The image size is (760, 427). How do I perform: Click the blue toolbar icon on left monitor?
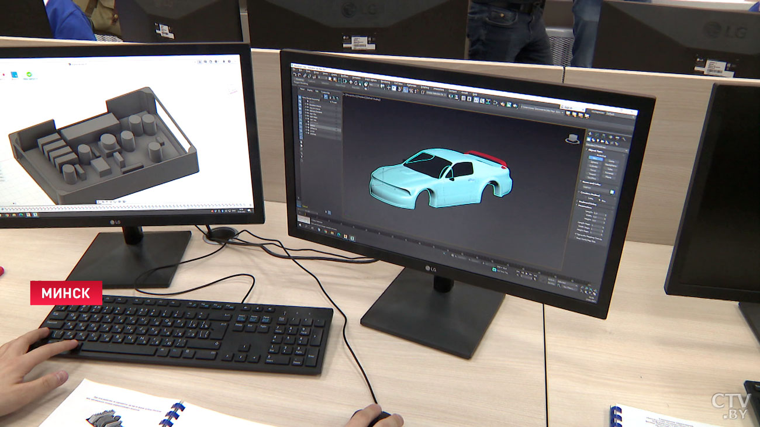tap(15, 75)
